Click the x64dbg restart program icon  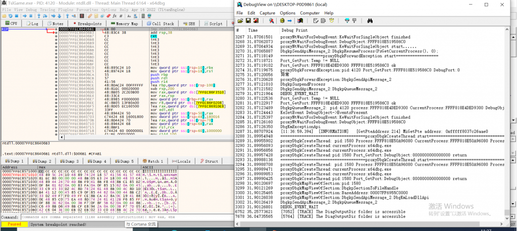click(x=10, y=16)
